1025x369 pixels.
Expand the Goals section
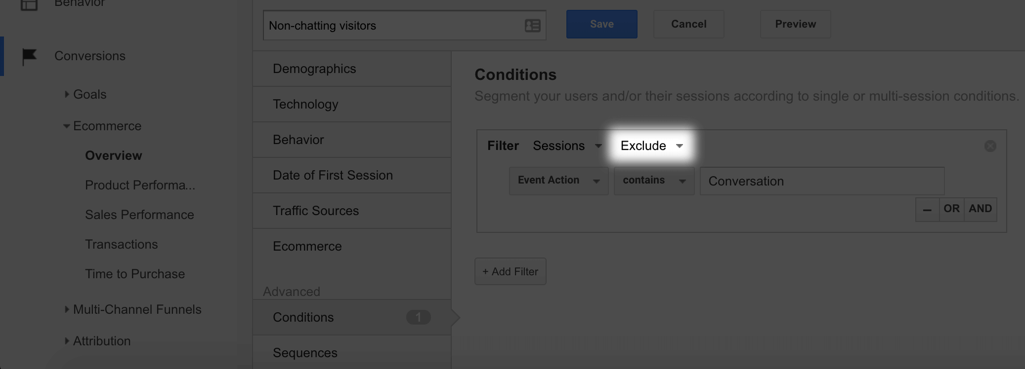click(x=67, y=94)
